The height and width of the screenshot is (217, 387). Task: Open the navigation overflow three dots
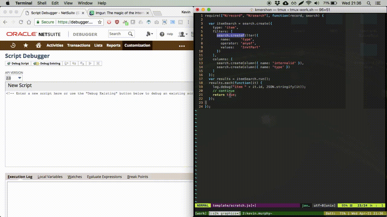tap(182, 46)
